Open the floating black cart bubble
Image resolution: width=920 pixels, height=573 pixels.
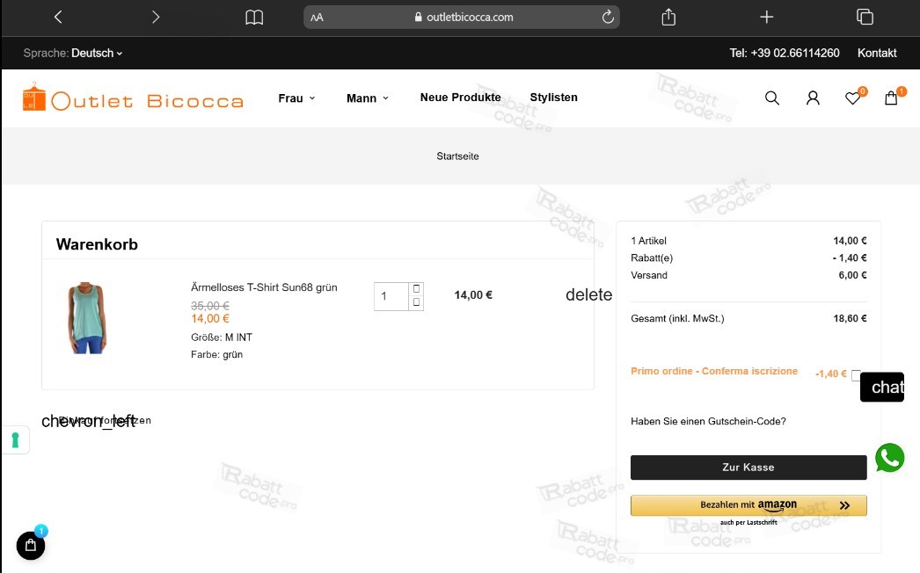click(31, 546)
